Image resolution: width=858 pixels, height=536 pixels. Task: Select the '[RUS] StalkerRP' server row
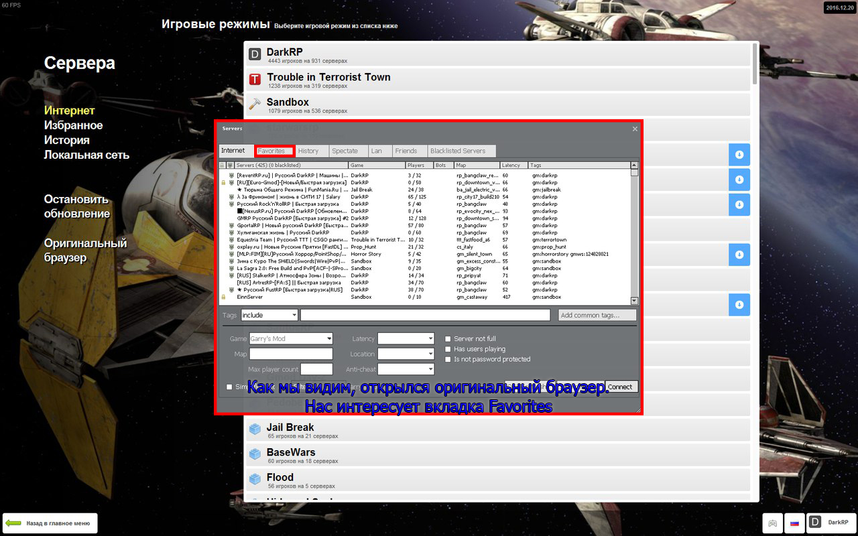(x=426, y=275)
